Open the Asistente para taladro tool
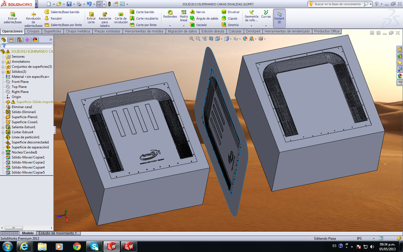Screen dimensions: 403x252 (x=105, y=18)
